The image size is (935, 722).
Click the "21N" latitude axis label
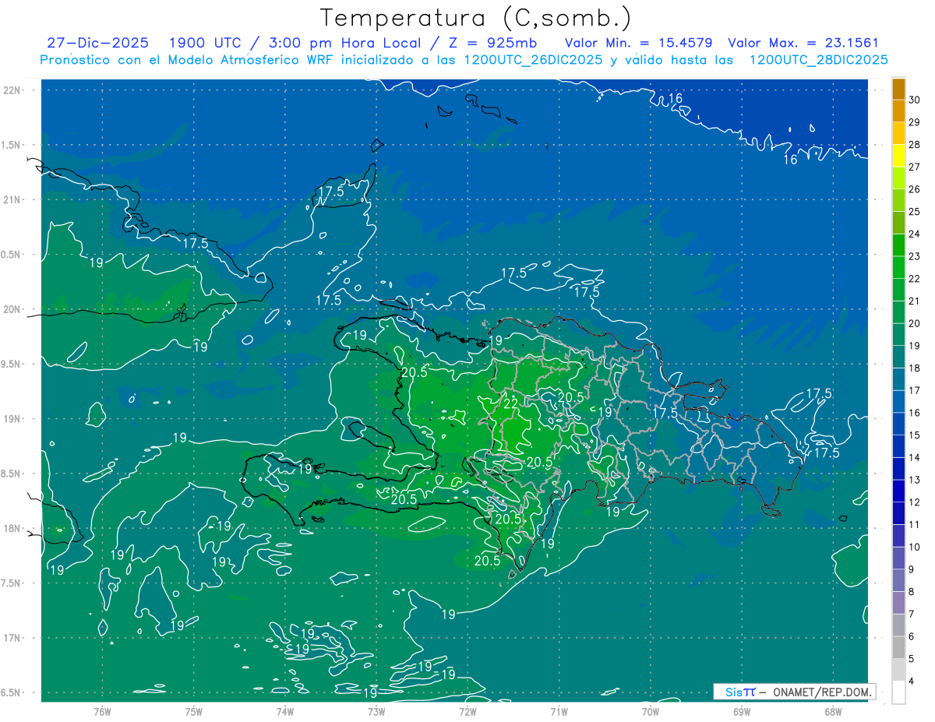12,199
